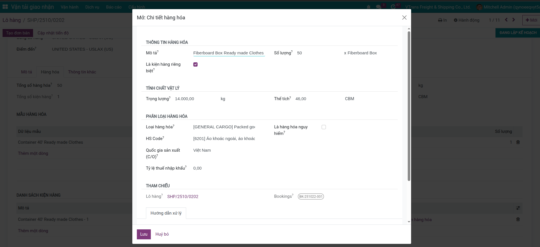The width and height of the screenshot is (540, 247).
Task: Delete the Container 40' sample data row
Action: 518,142
